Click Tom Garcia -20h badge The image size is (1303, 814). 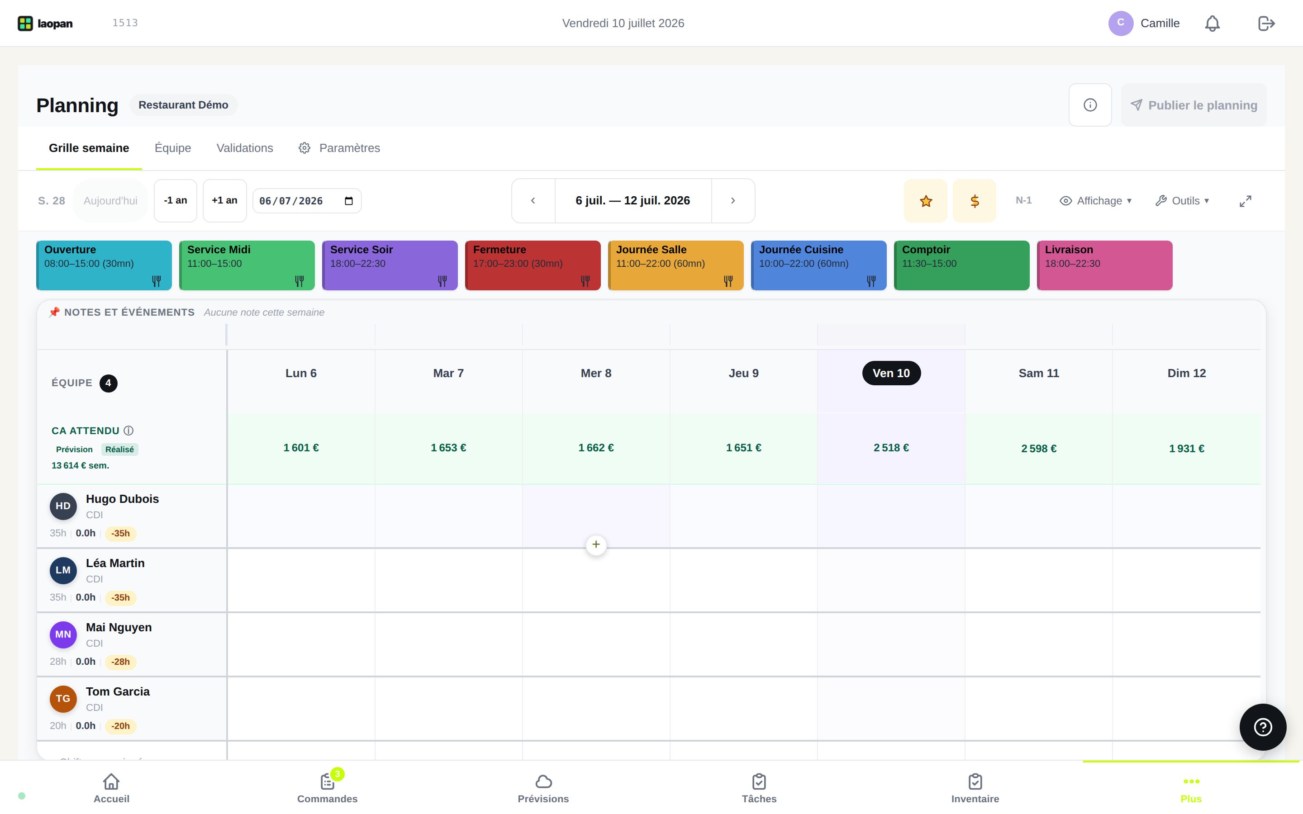coord(121,726)
